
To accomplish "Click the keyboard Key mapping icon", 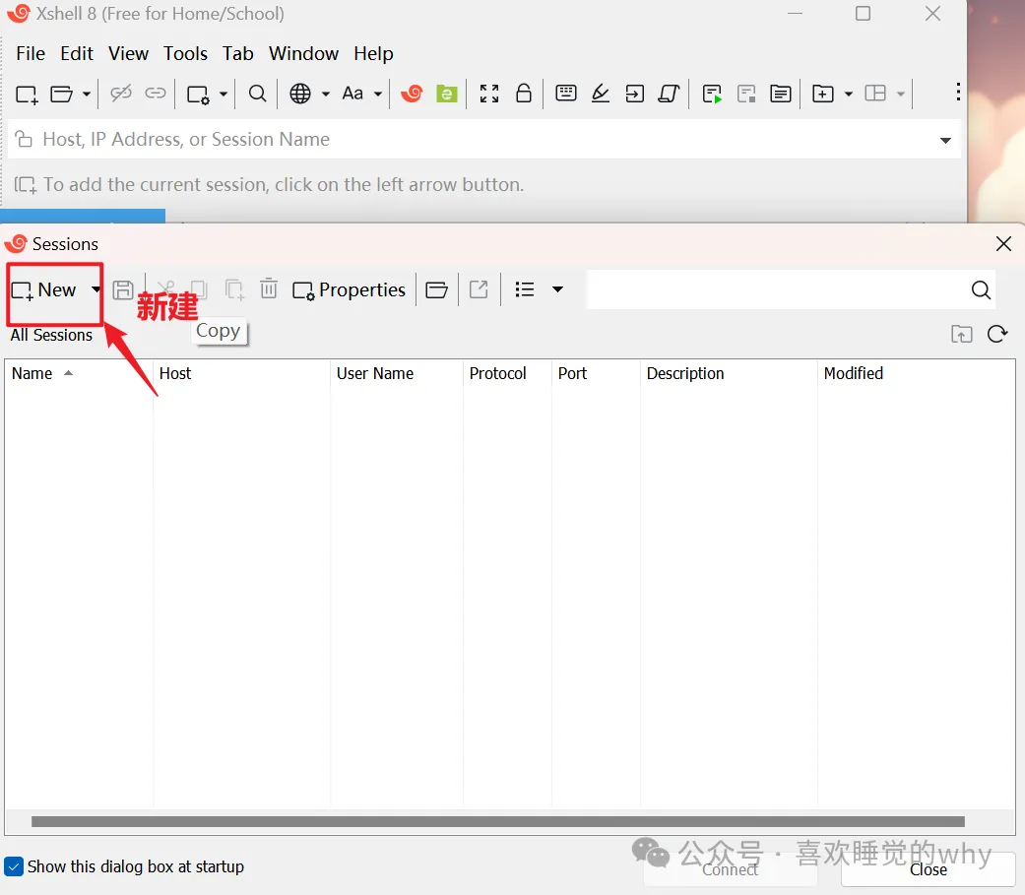I will [566, 93].
